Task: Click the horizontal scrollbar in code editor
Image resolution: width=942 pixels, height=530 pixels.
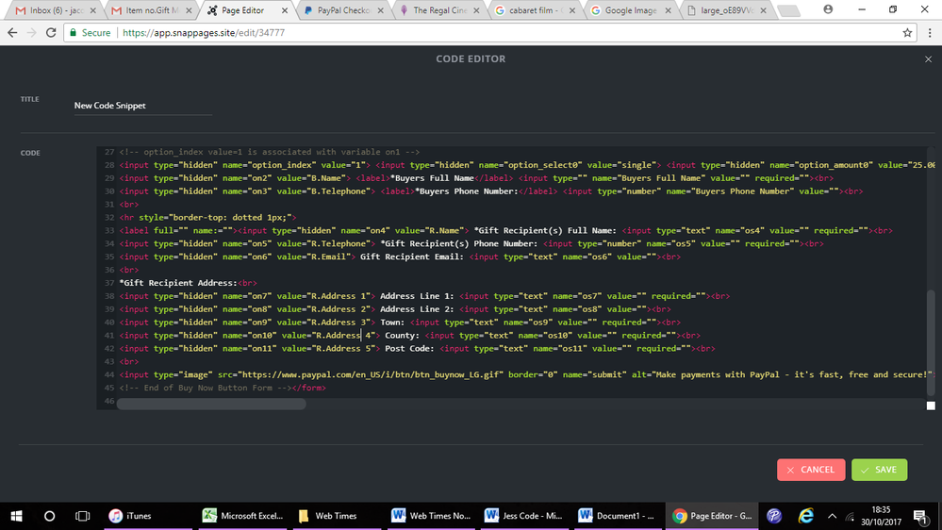Action: (211, 404)
